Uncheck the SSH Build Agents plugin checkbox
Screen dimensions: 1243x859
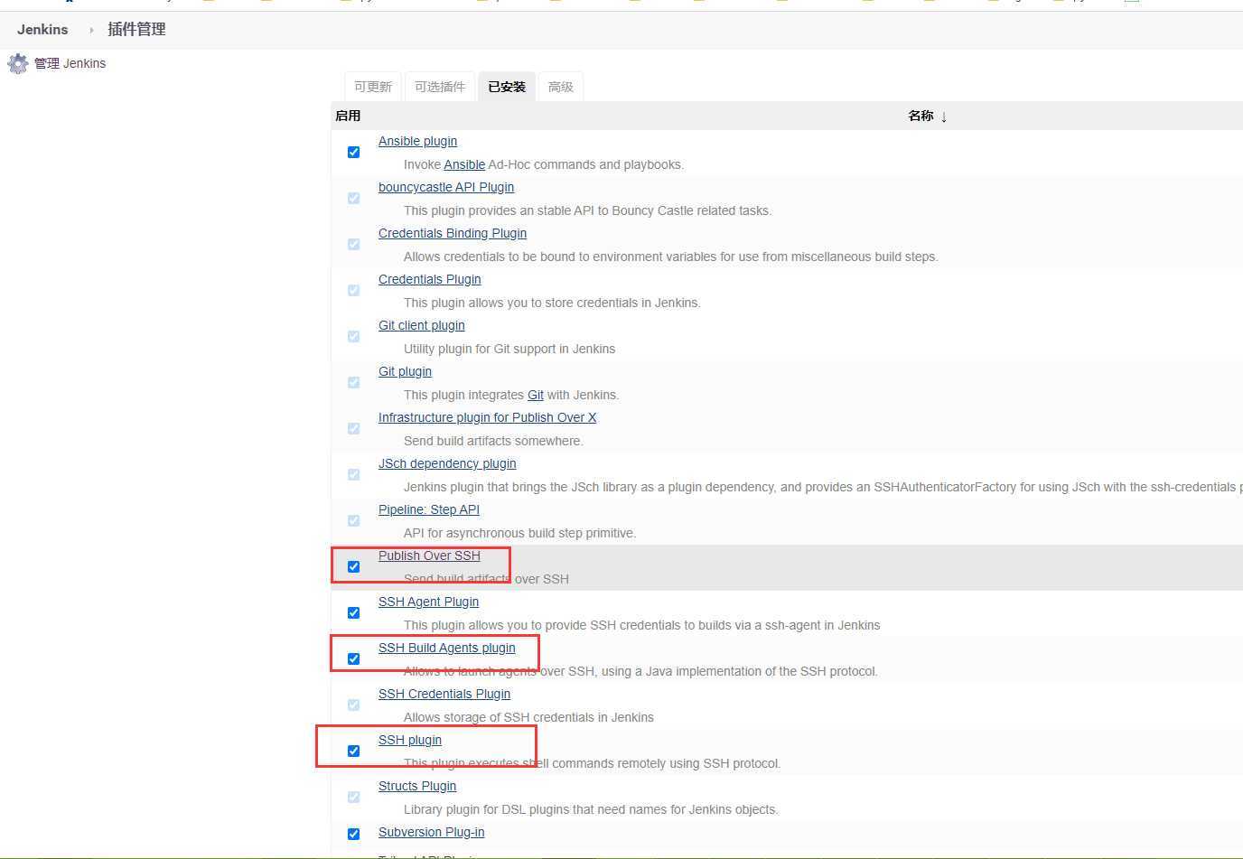354,658
